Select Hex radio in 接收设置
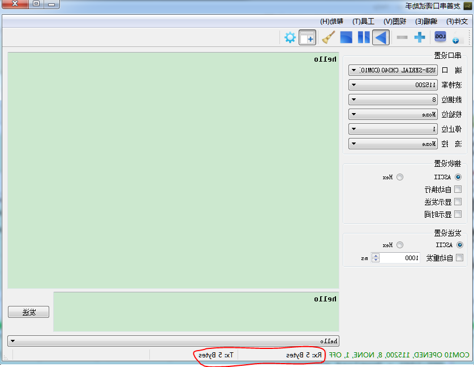The height and width of the screenshot is (367, 474). 400,177
